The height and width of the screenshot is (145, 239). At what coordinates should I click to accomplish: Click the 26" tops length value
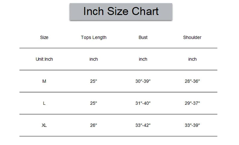[x=94, y=125]
